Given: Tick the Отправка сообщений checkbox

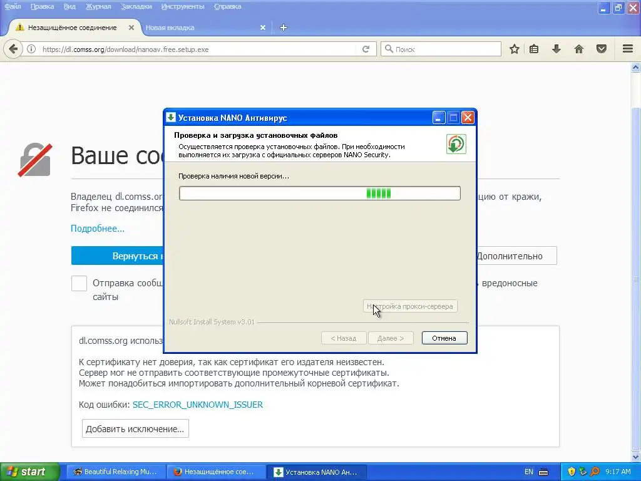Looking at the screenshot, I should pyautogui.click(x=79, y=283).
